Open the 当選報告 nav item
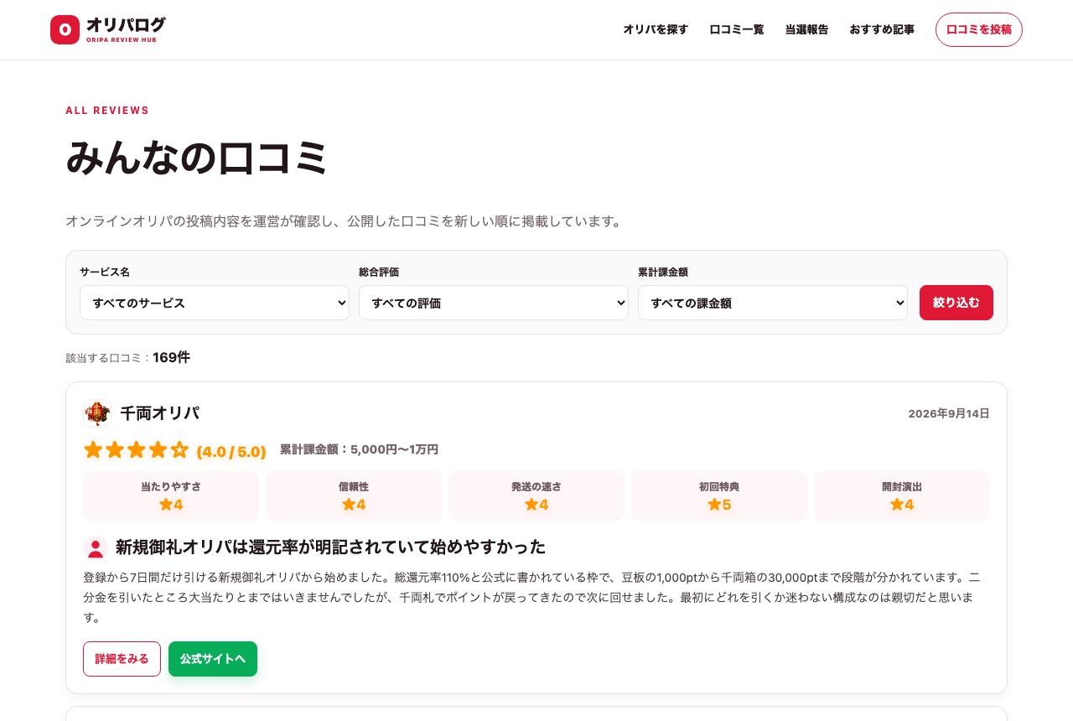Viewport: 1073px width, 721px height. (x=806, y=29)
